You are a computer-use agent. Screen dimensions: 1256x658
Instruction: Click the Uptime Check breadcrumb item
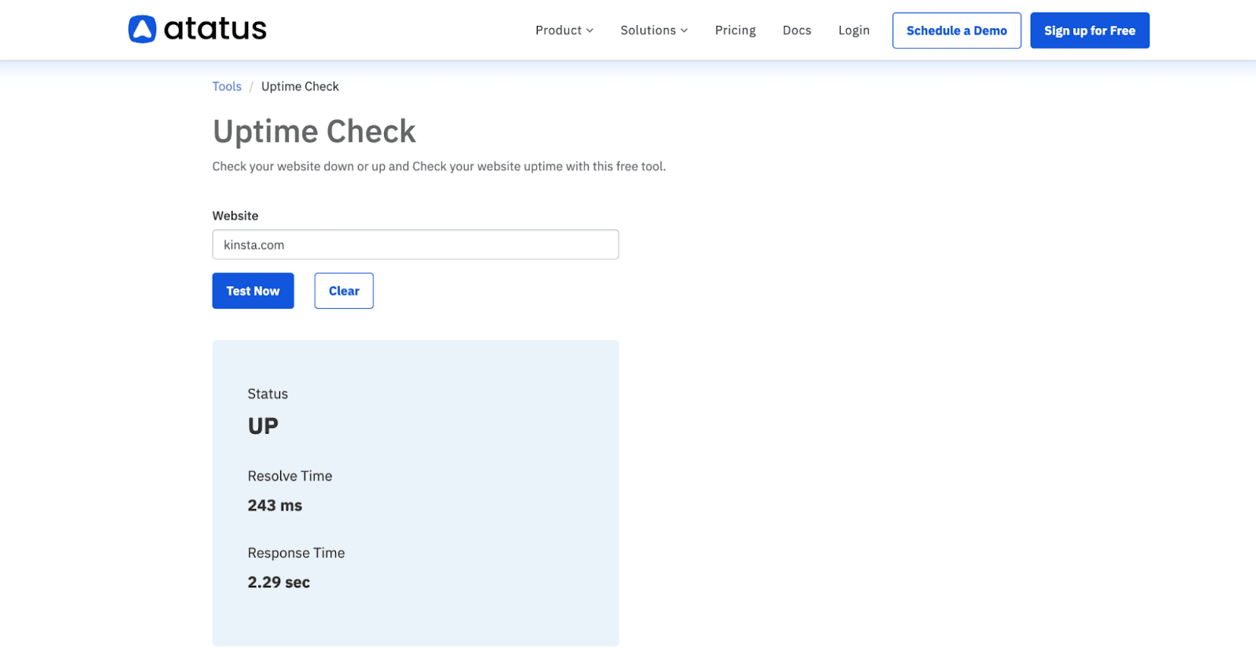[x=300, y=86]
